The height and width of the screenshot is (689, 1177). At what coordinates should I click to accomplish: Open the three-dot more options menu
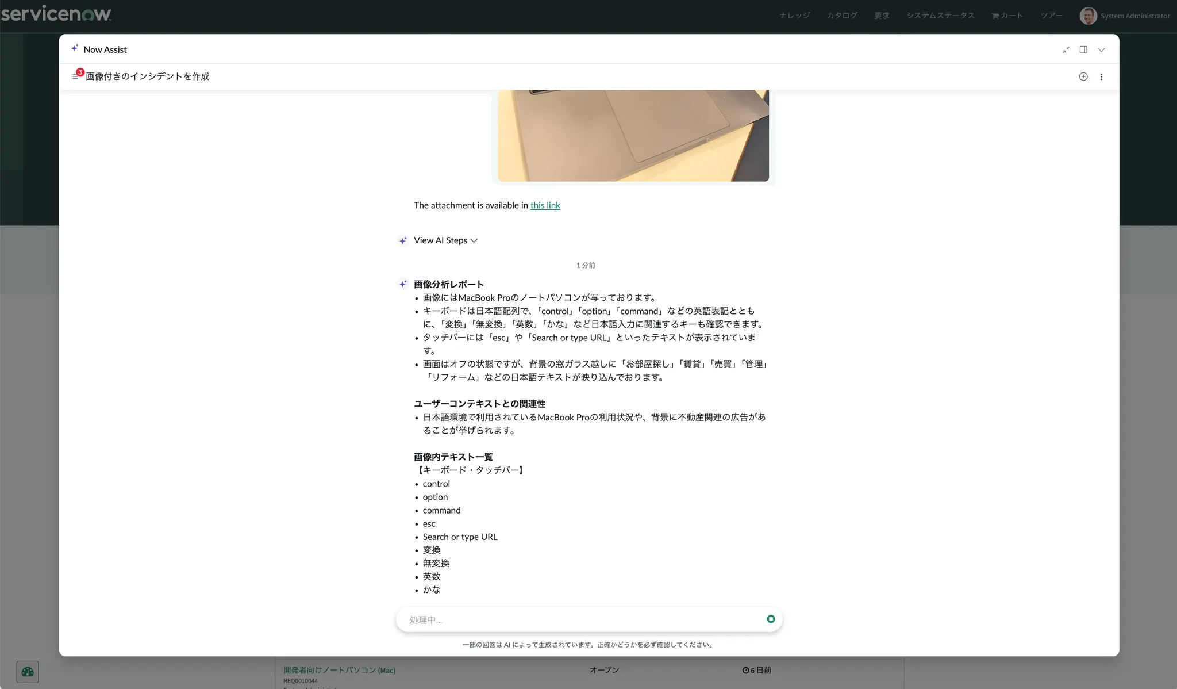pyautogui.click(x=1101, y=76)
